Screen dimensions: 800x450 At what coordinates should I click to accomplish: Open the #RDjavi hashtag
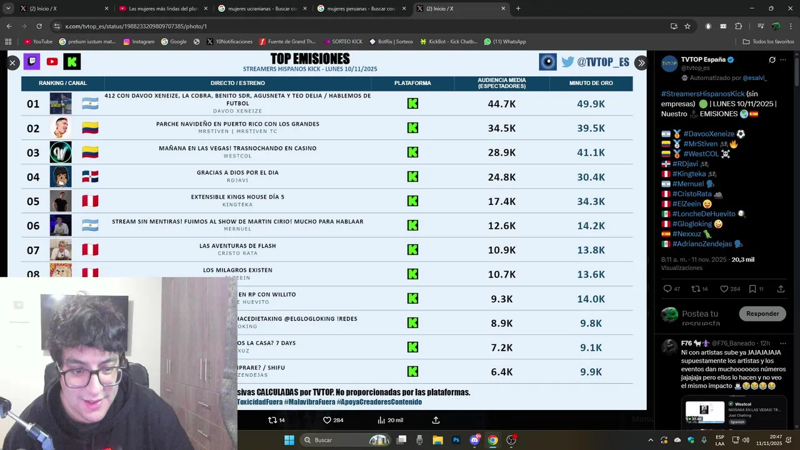tap(685, 164)
